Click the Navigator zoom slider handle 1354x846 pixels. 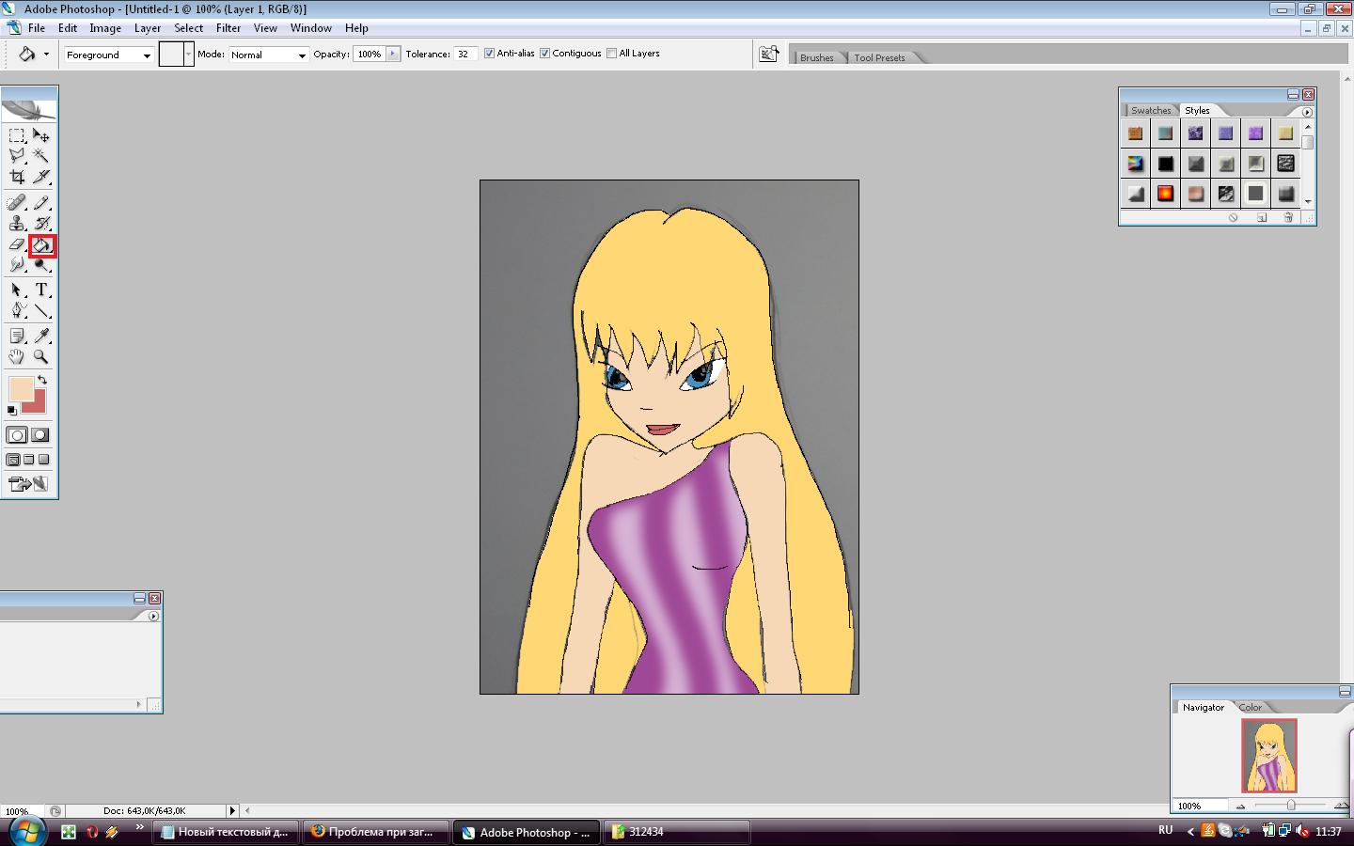tap(1291, 806)
